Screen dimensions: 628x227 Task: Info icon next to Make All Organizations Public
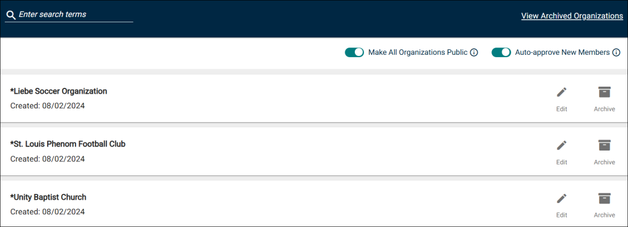coord(474,52)
